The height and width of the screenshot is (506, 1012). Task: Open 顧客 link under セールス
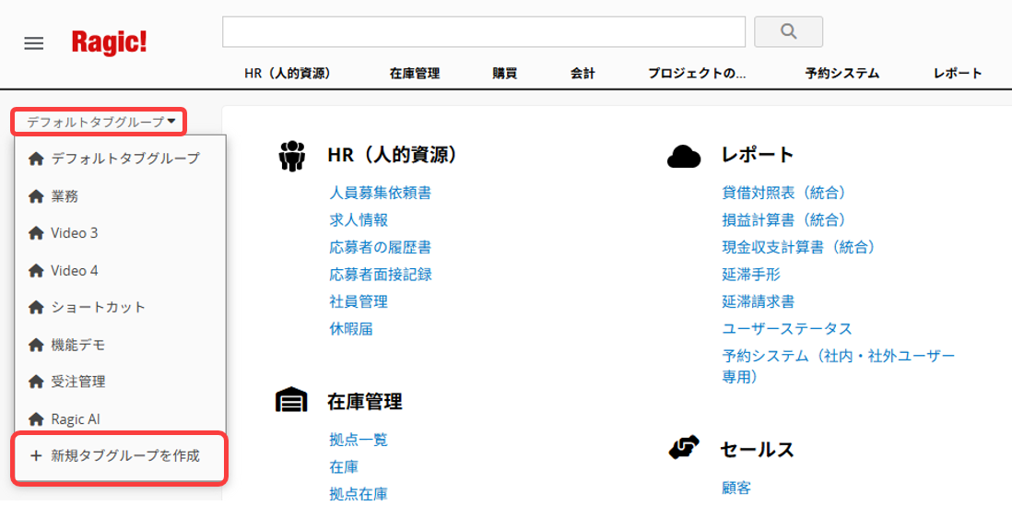tap(736, 488)
